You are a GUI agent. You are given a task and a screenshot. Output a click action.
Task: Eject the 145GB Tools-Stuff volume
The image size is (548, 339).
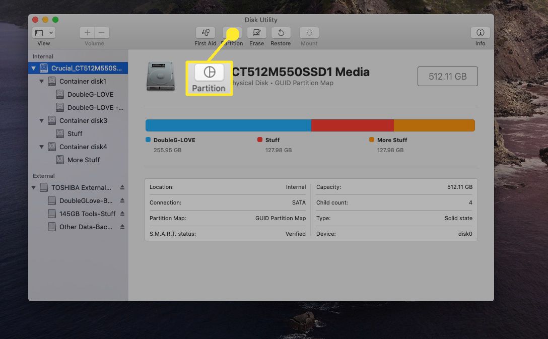coord(122,214)
